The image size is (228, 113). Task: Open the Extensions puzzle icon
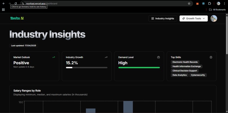pyautogui.click(x=209, y=3)
